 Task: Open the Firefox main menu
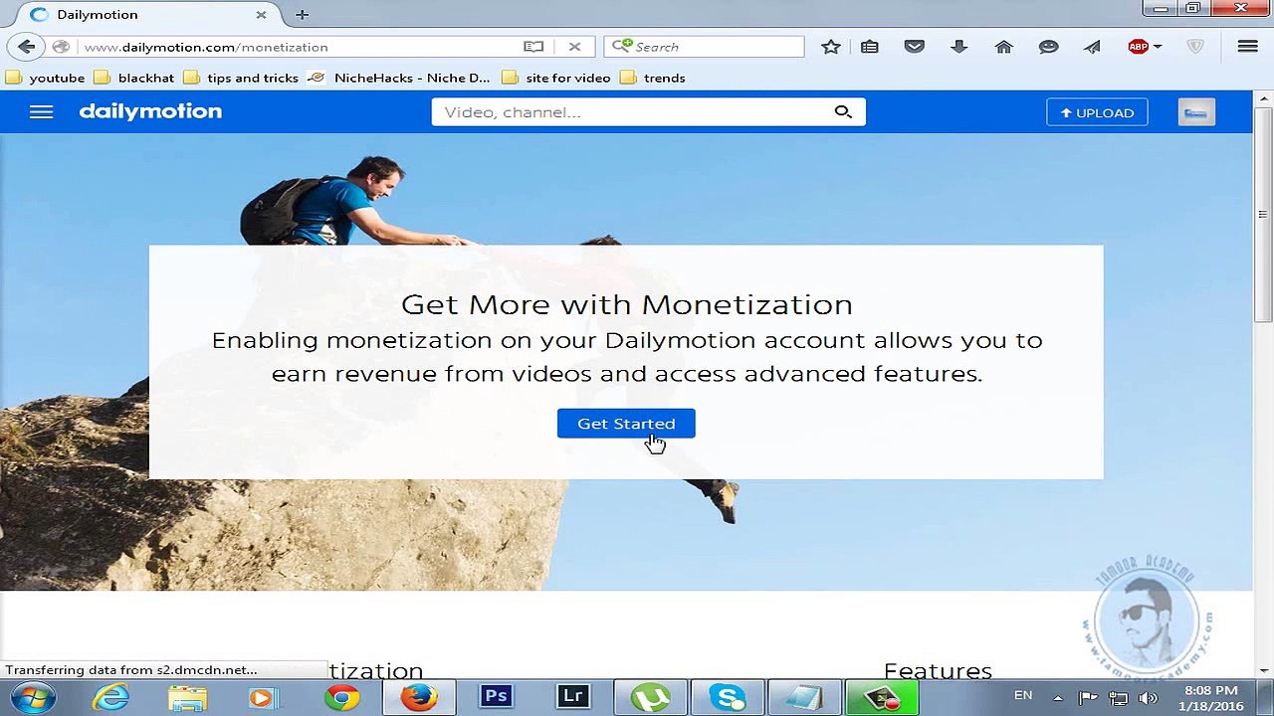1247,47
